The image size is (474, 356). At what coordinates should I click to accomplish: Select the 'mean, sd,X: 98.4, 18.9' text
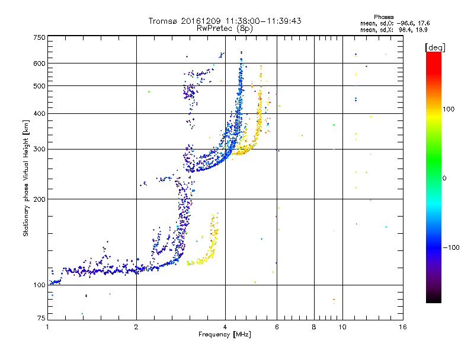coord(393,30)
